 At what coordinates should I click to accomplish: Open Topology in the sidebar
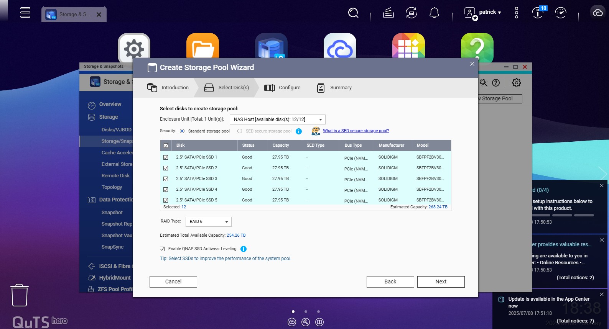(112, 187)
